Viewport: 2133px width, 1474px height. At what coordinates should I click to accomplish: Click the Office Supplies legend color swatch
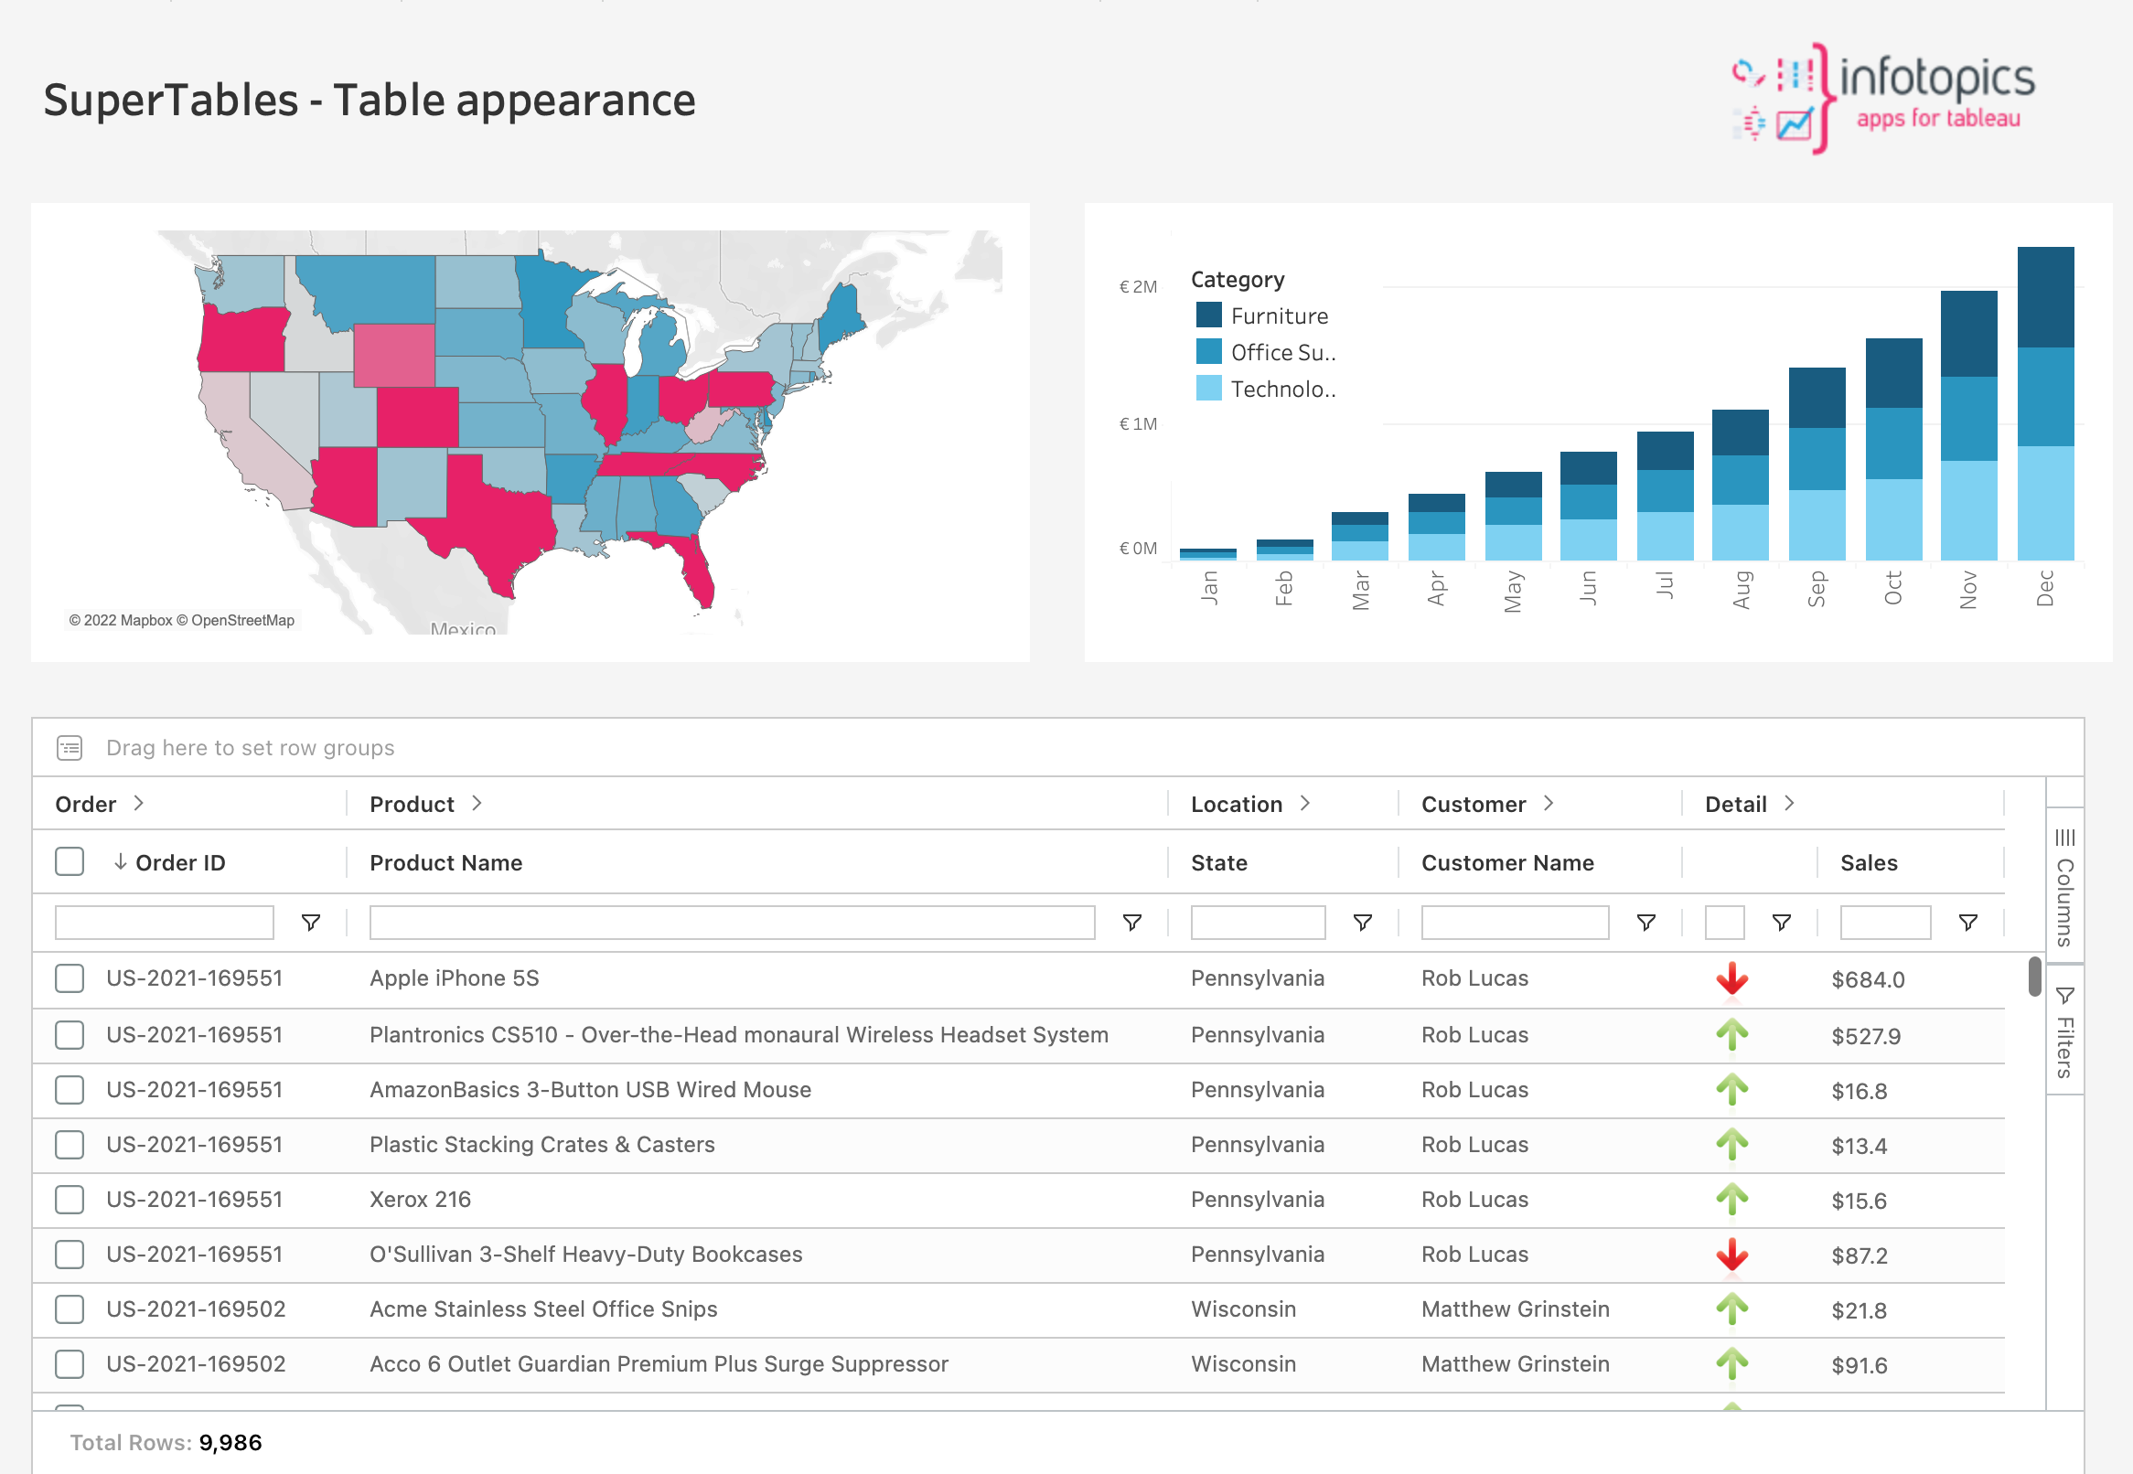tap(1208, 352)
